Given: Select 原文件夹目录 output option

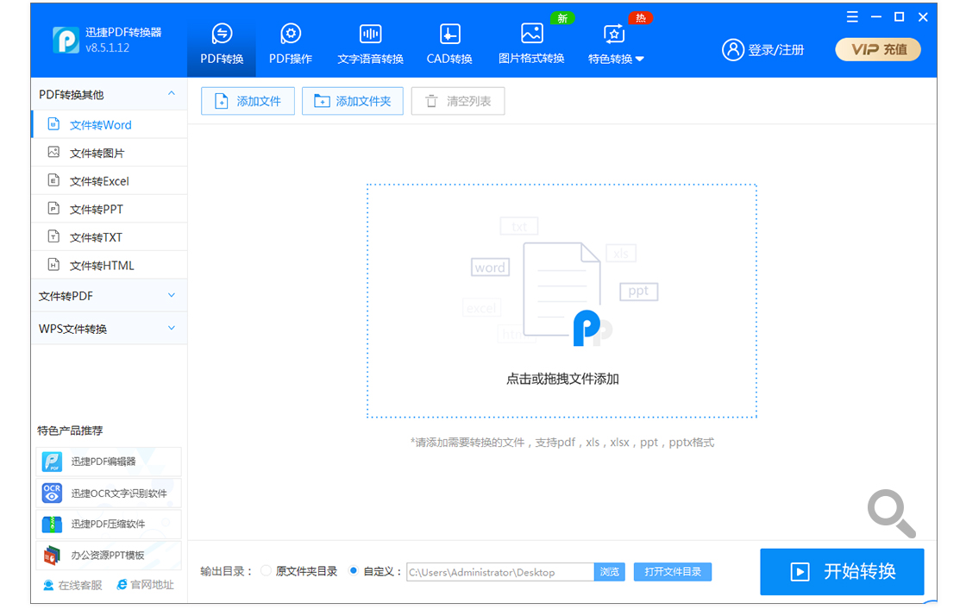Looking at the screenshot, I should click(298, 571).
